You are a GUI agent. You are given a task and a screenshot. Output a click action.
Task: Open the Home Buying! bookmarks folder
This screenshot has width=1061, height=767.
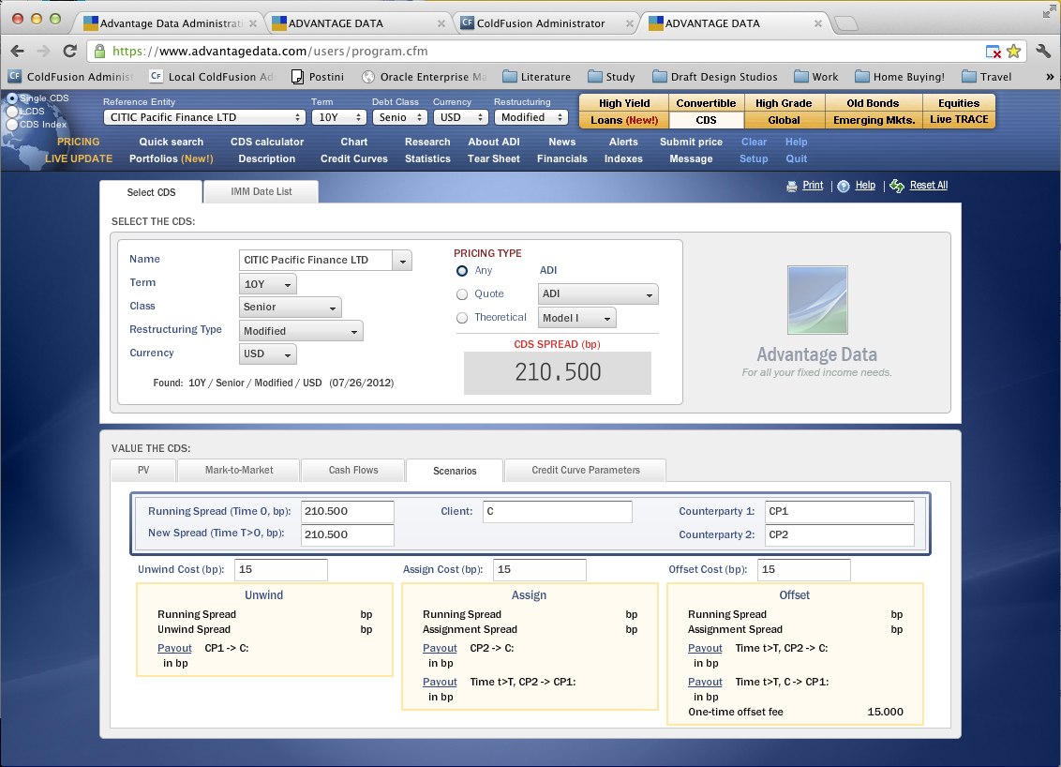(x=899, y=77)
